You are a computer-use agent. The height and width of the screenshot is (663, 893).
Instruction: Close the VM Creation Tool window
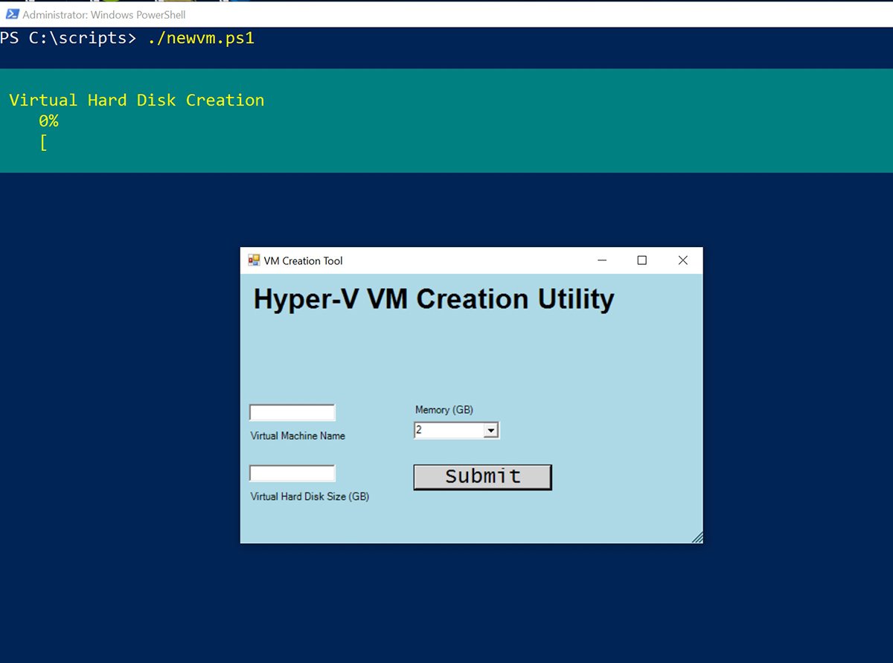pyautogui.click(x=682, y=260)
